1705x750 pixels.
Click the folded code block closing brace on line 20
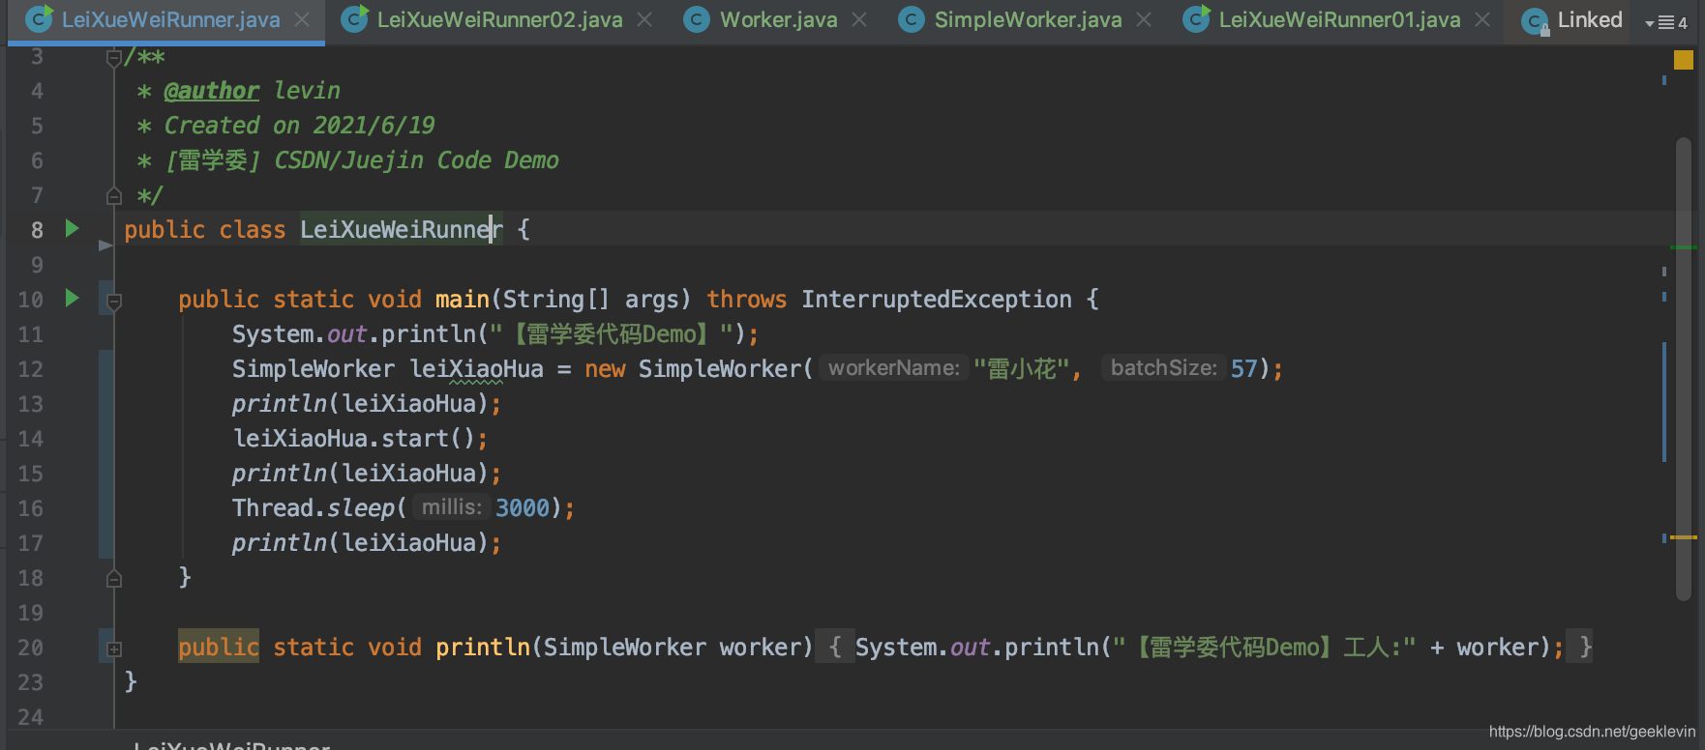tap(1585, 647)
